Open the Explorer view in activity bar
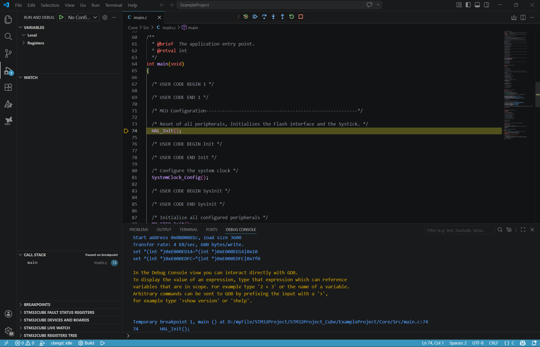 (x=8, y=19)
